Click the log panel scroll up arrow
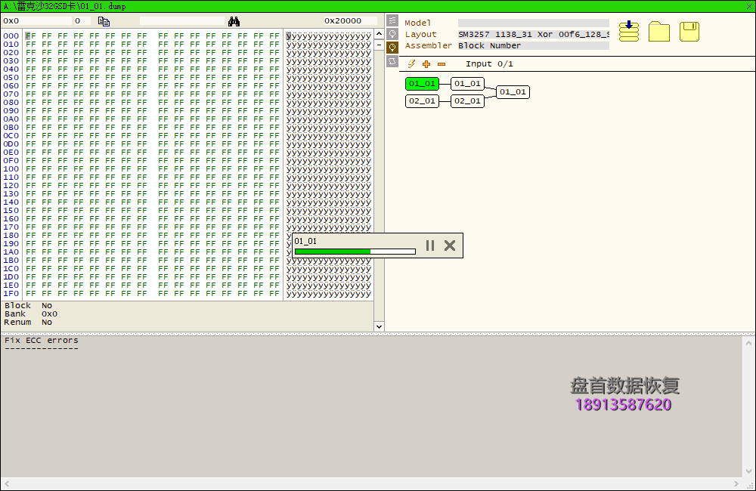Image resolution: width=756 pixels, height=491 pixels. click(x=748, y=343)
